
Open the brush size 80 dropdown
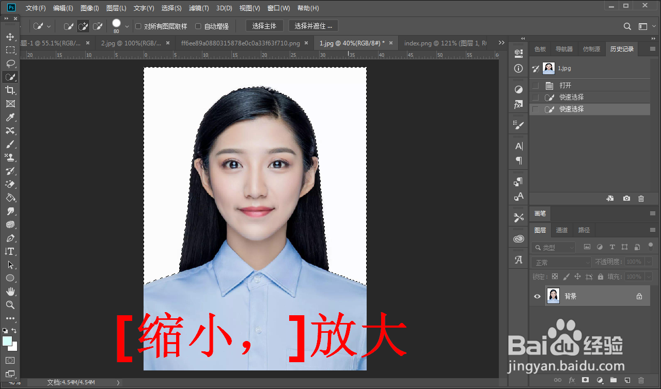click(127, 26)
